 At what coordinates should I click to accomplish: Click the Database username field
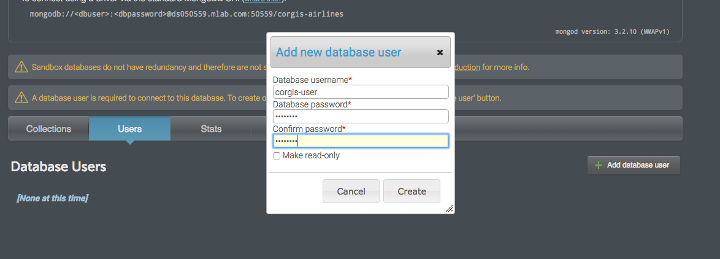tap(361, 92)
